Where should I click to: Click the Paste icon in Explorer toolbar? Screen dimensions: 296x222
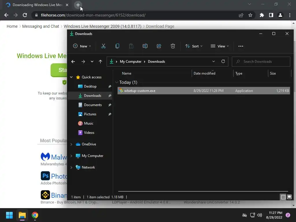pyautogui.click(x=131, y=46)
